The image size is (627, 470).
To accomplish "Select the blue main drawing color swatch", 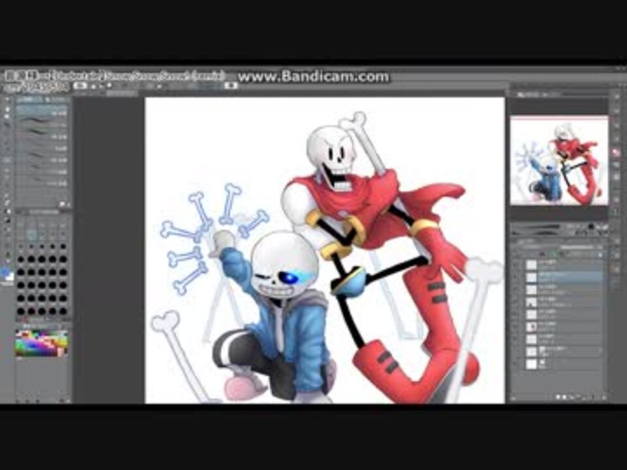I will point(5,273).
